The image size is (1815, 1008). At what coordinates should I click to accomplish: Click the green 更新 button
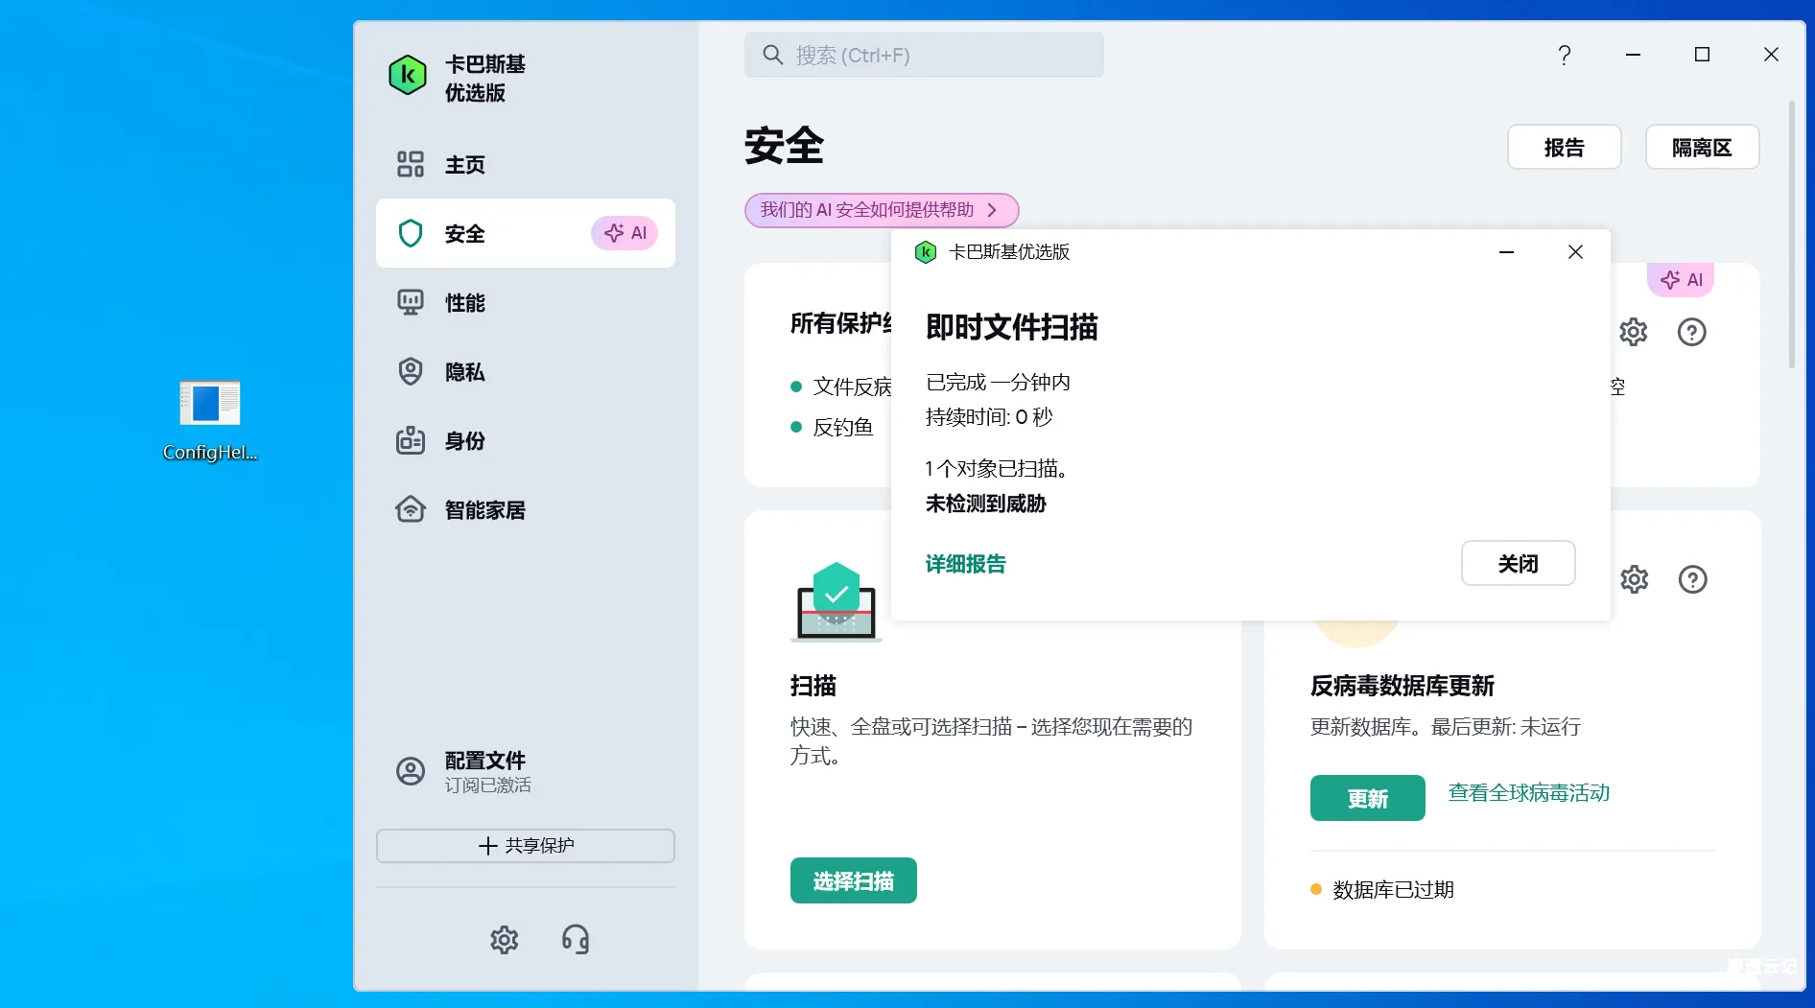coord(1367,798)
